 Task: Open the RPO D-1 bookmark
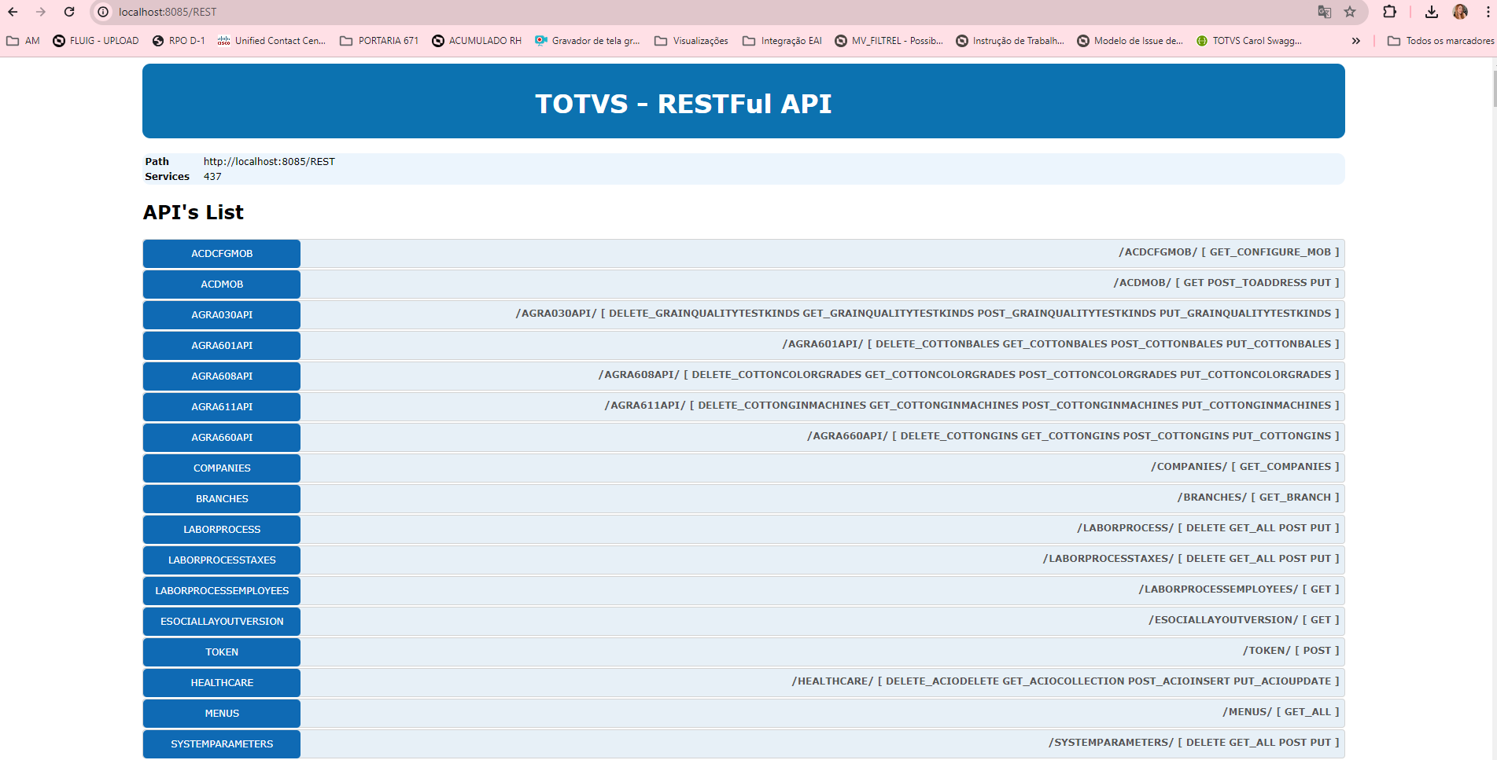coord(179,41)
